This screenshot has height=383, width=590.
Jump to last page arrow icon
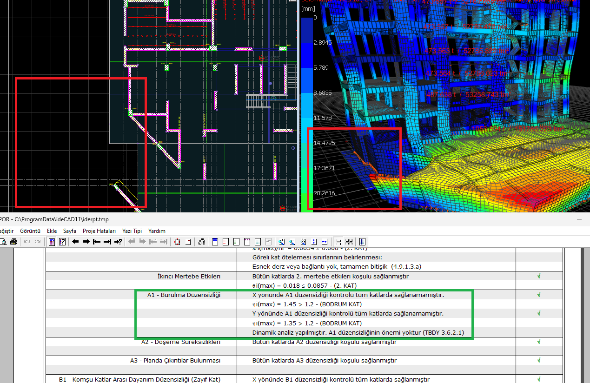point(107,242)
